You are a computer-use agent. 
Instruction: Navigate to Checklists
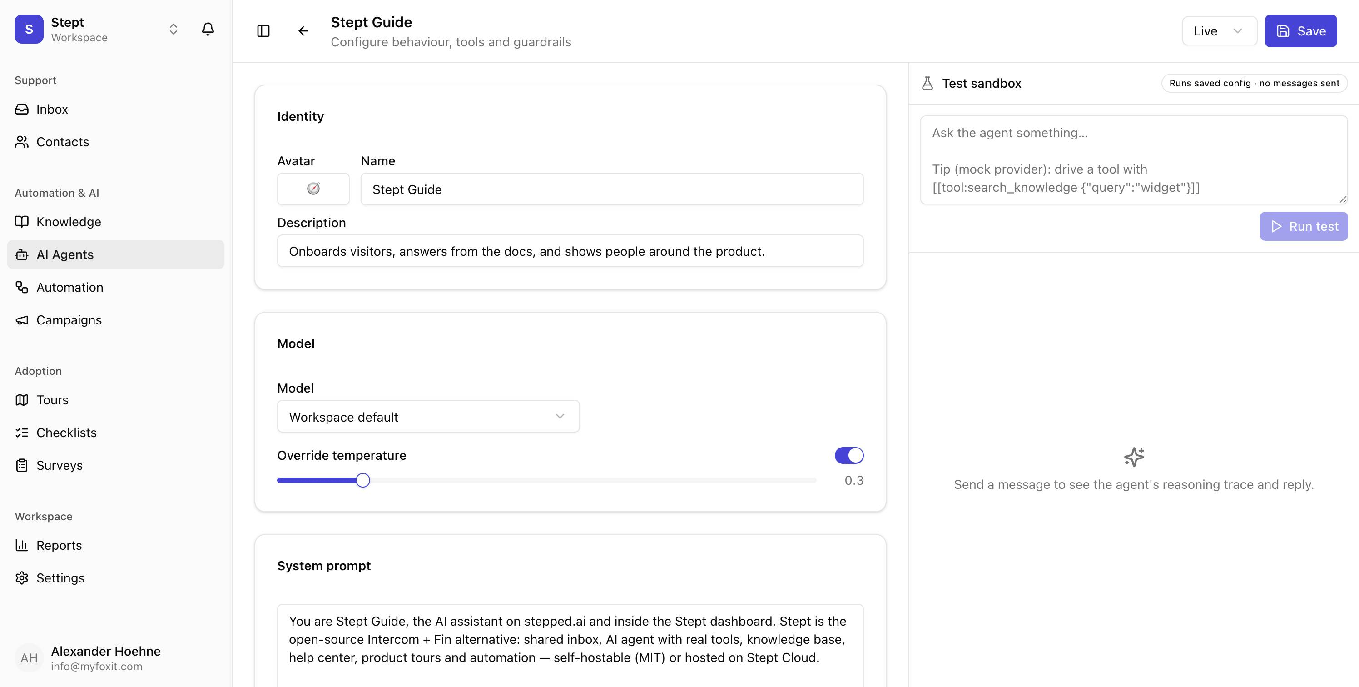click(115, 433)
